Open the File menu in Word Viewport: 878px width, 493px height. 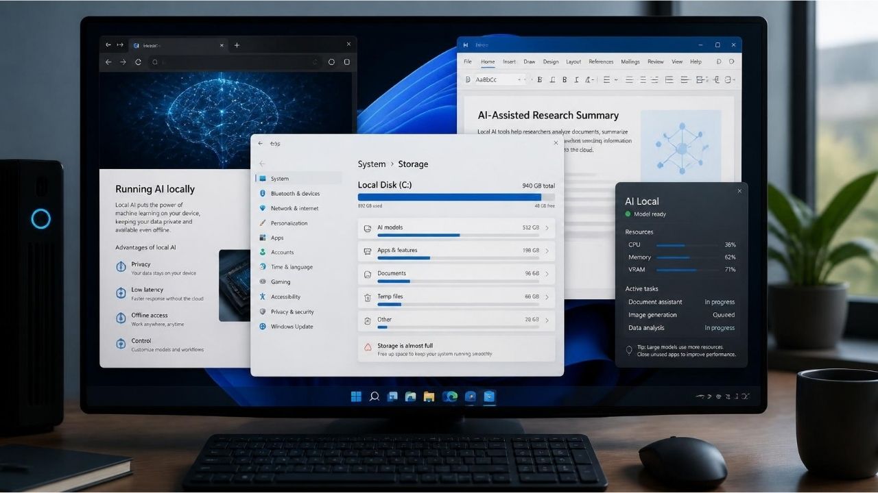pyautogui.click(x=467, y=62)
